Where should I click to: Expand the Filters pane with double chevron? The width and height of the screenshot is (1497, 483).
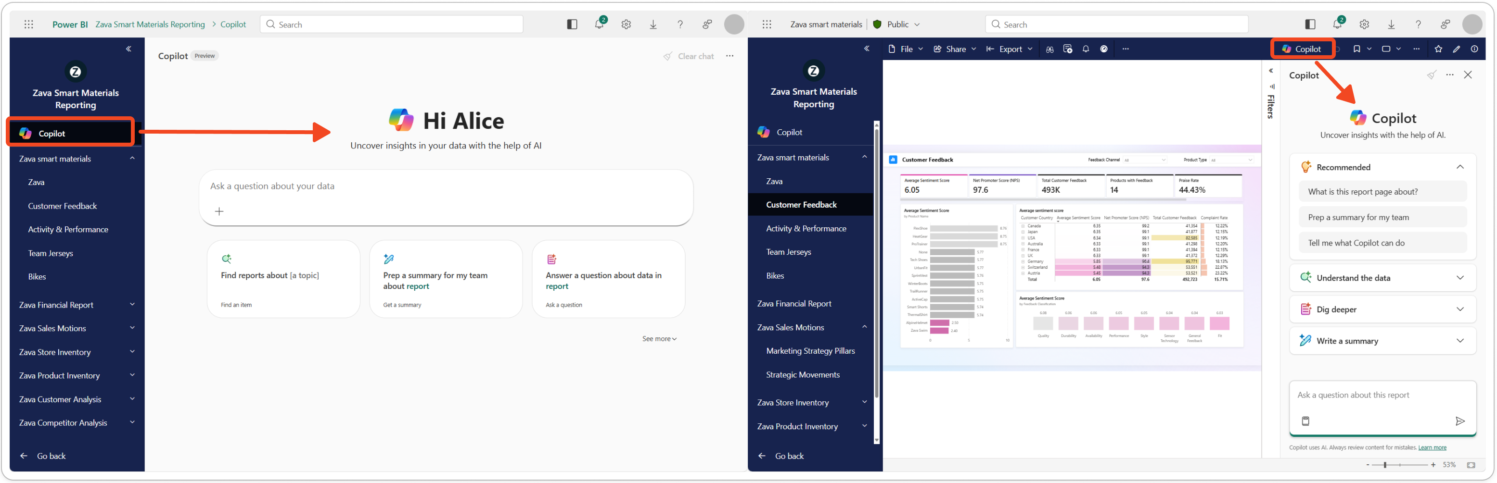[x=1271, y=71]
